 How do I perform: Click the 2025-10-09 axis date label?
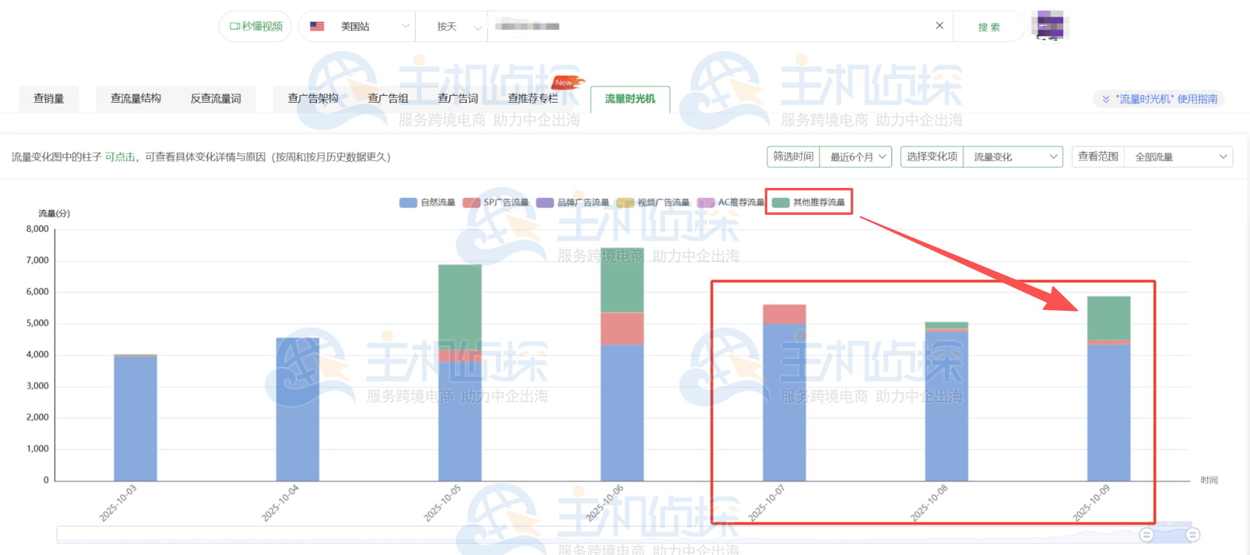[1091, 503]
